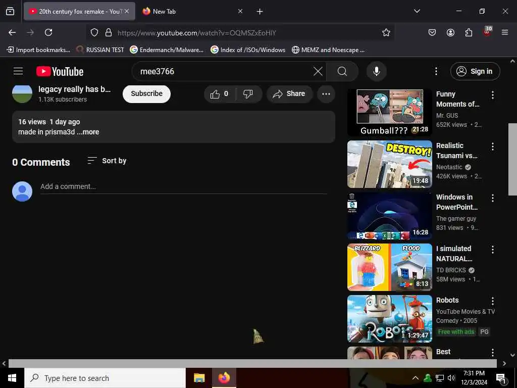Open a new tab with plus button
The height and width of the screenshot is (388, 517).
pyautogui.click(x=260, y=12)
